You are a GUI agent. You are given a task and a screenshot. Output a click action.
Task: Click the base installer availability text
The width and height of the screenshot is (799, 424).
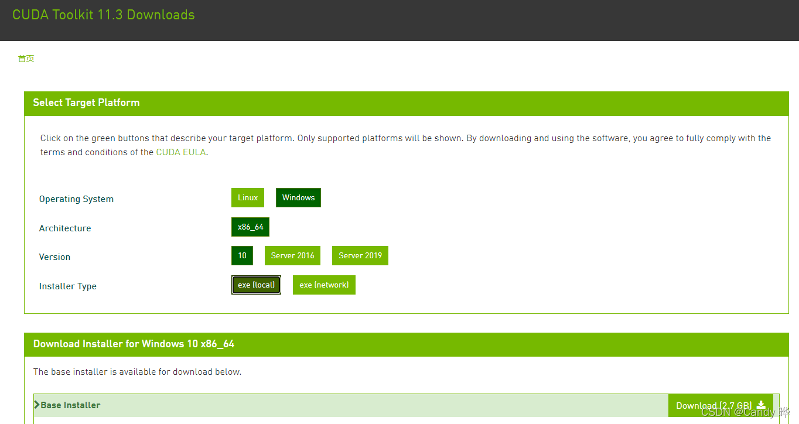pyautogui.click(x=137, y=372)
